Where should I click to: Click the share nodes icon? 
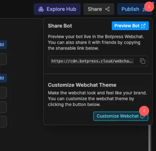click(107, 9)
